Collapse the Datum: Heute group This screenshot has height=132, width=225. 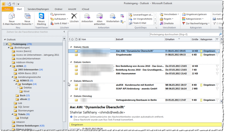[x=71, y=47]
